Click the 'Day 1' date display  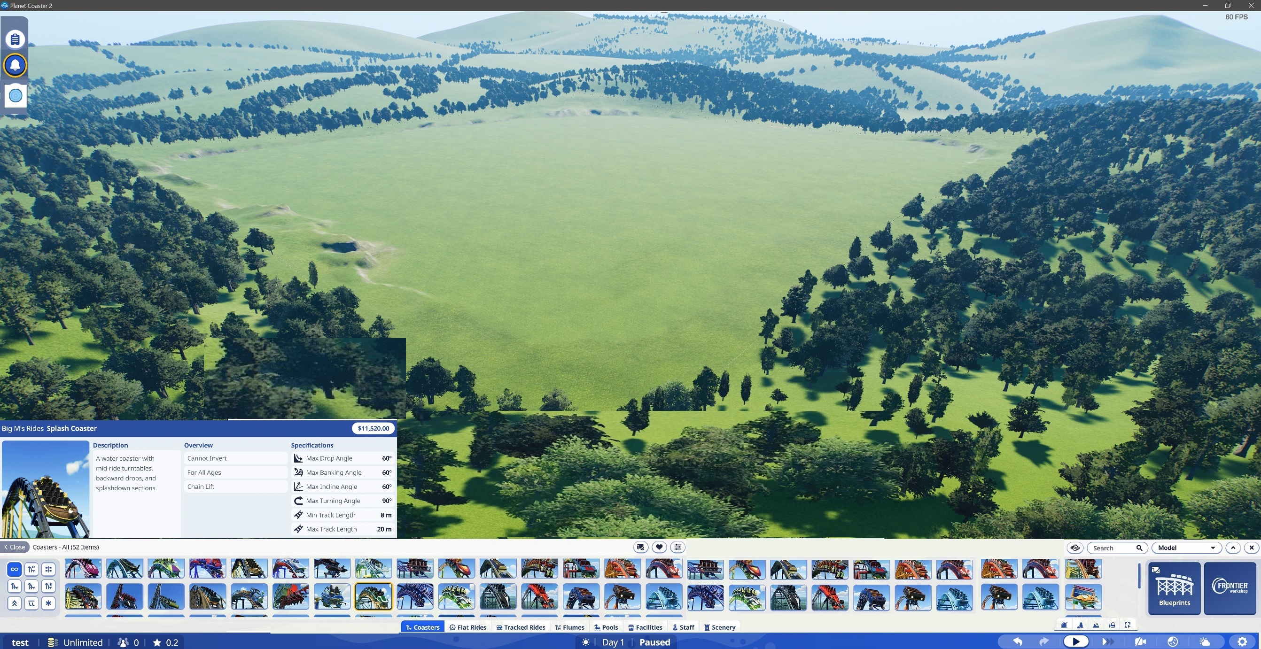[613, 642]
